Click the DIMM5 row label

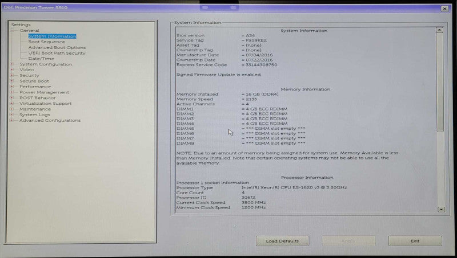pos(185,128)
